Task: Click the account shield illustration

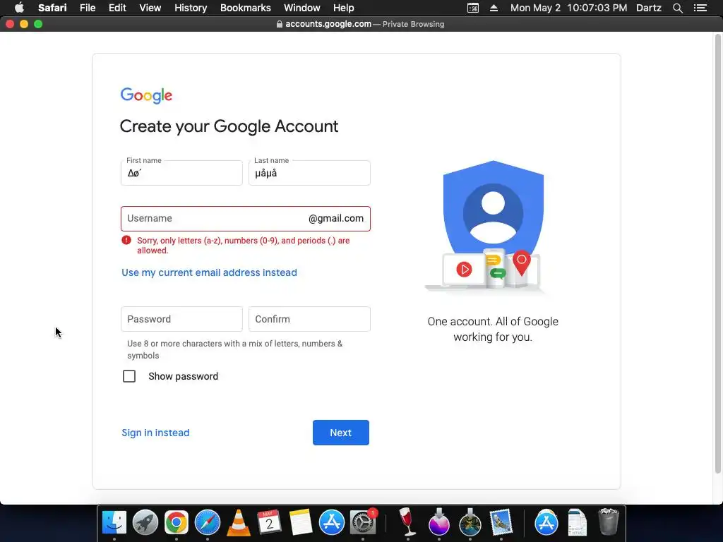Action: (x=492, y=226)
